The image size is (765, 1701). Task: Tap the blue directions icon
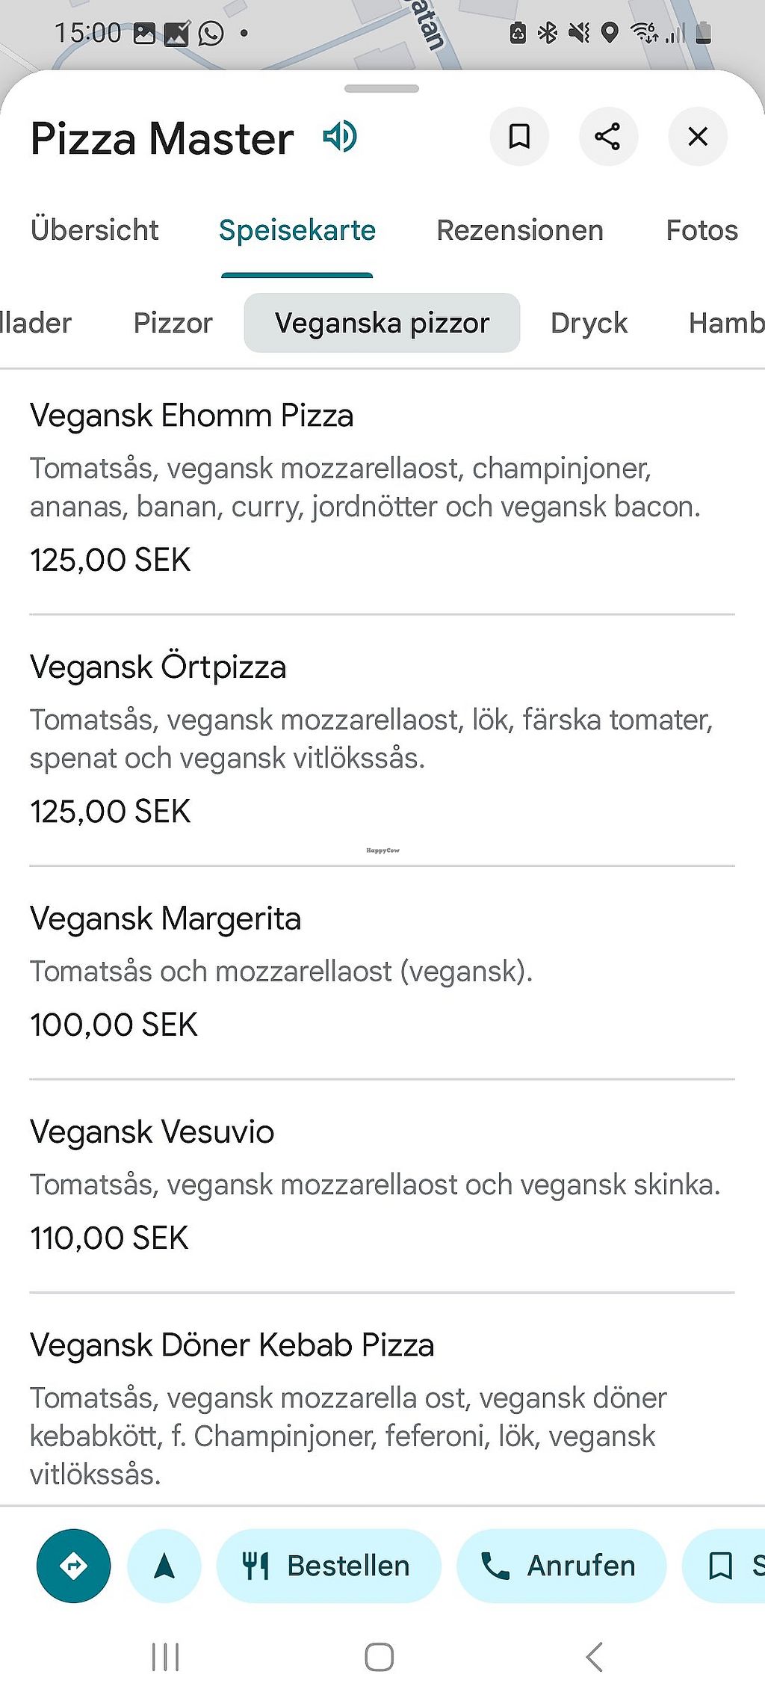[73, 1565]
